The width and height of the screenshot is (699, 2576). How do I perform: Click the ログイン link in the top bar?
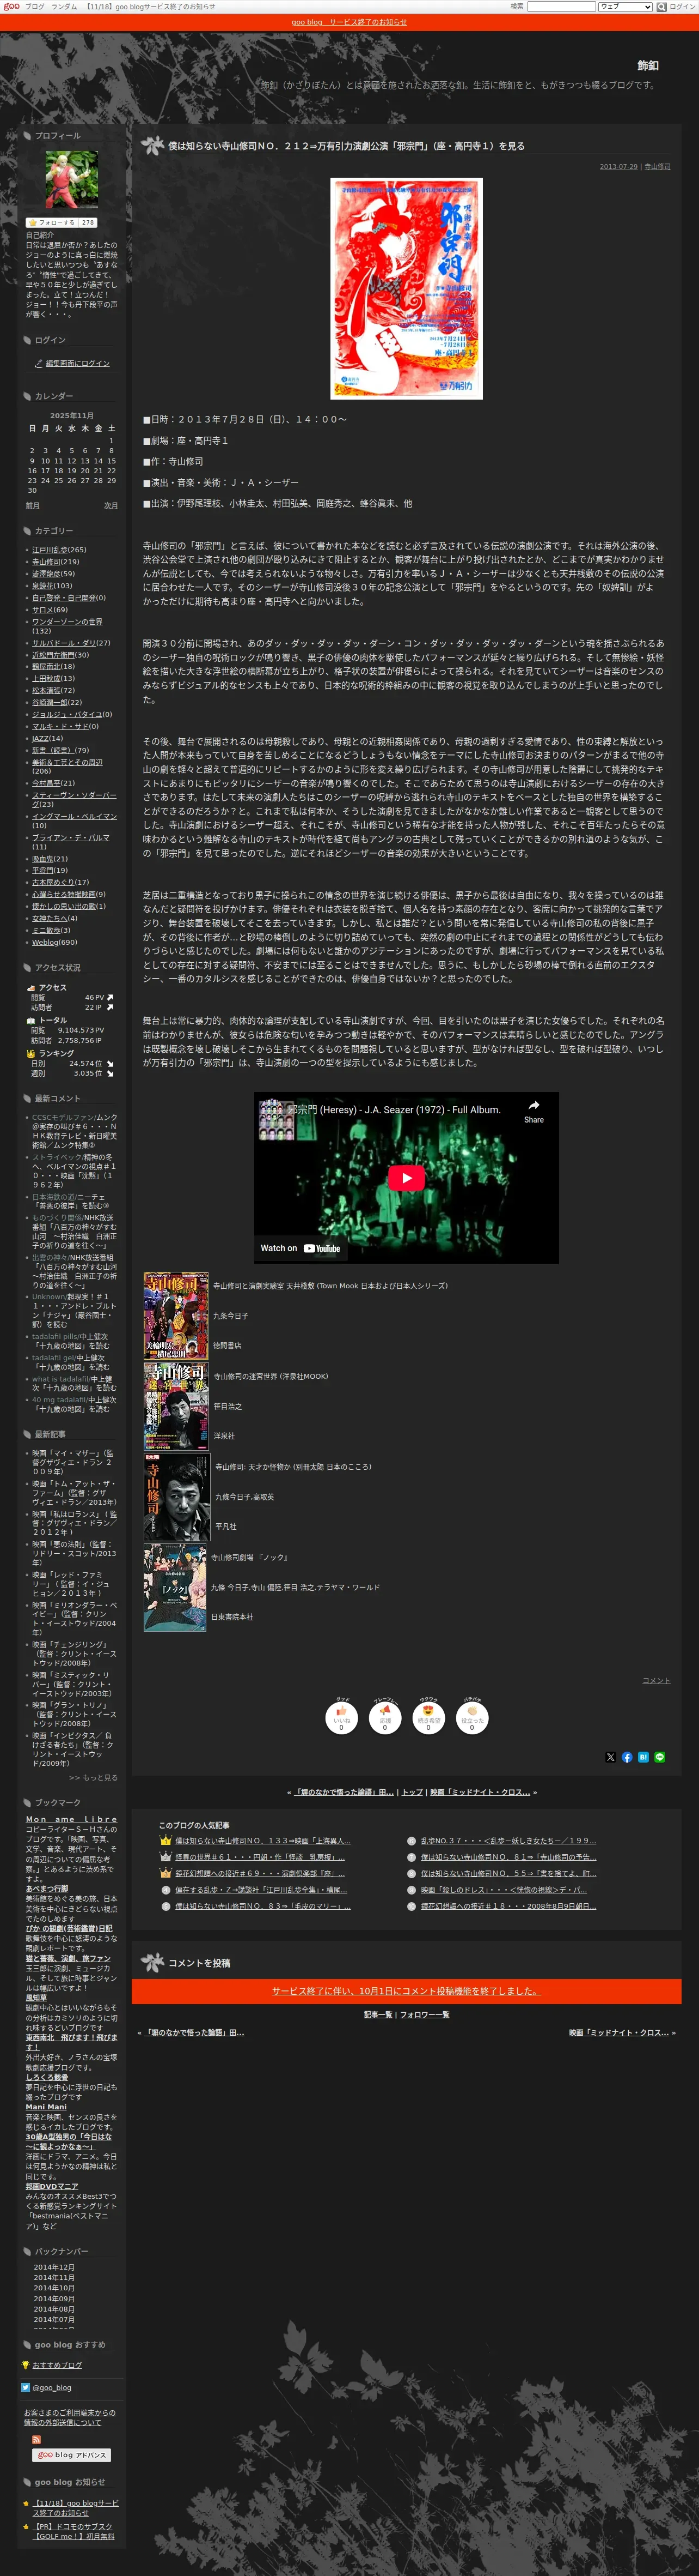point(682,6)
